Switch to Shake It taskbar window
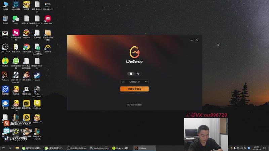 [x=122, y=148]
